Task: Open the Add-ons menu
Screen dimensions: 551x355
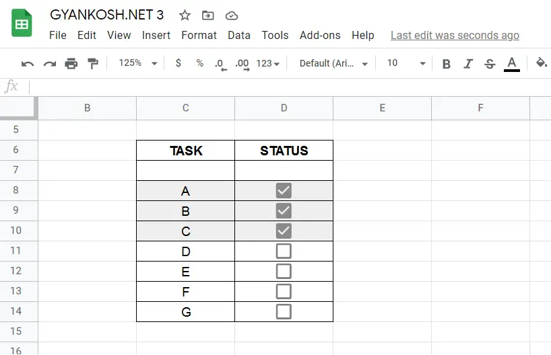Action: click(x=320, y=36)
